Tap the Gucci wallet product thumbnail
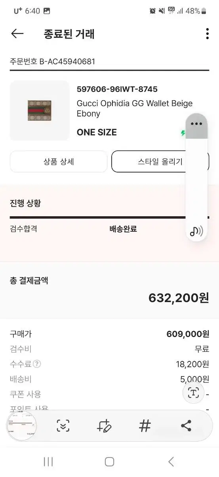Image resolution: width=219 pixels, height=477 pixels. [x=39, y=111]
